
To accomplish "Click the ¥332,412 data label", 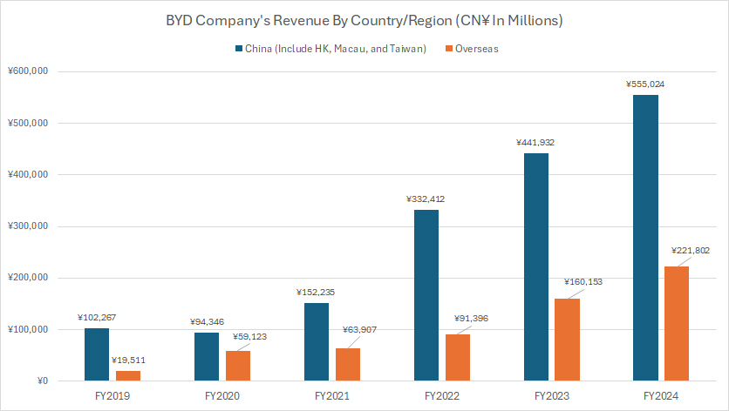I will 426,199.
